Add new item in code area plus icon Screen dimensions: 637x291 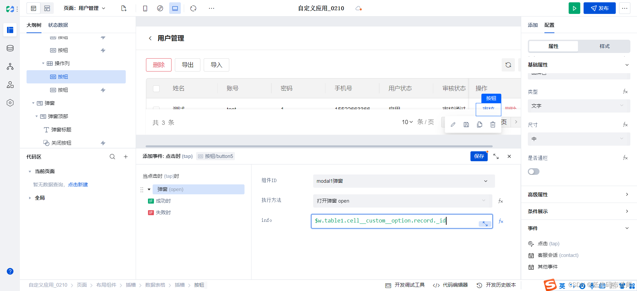point(126,157)
